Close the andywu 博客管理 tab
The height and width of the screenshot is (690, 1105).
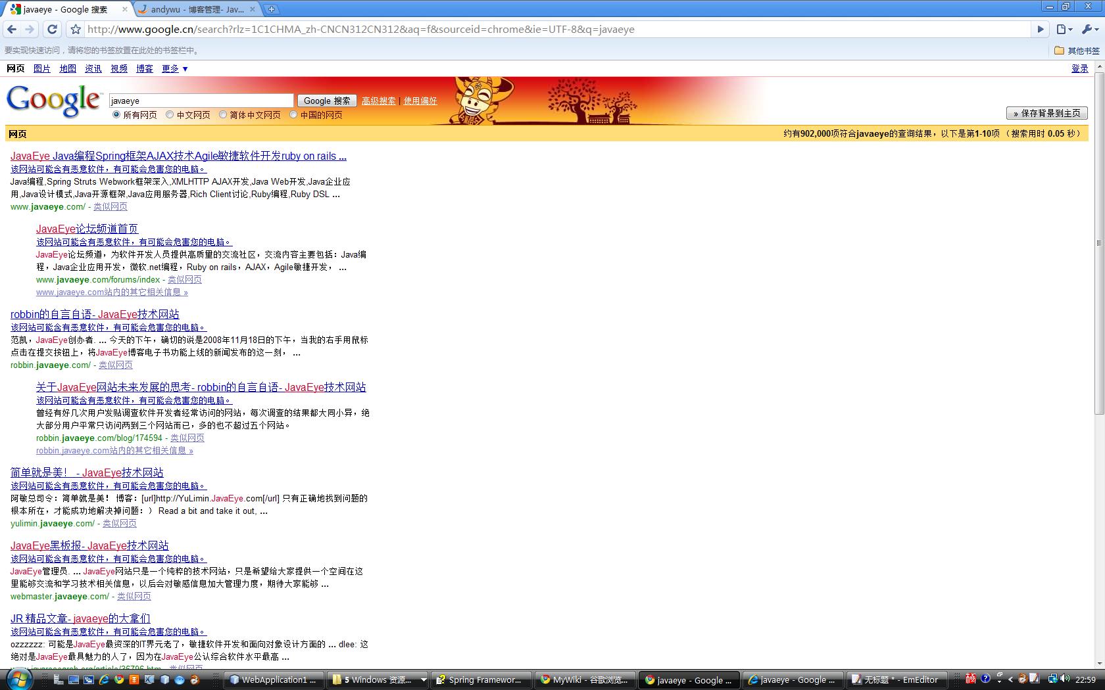pos(253,9)
